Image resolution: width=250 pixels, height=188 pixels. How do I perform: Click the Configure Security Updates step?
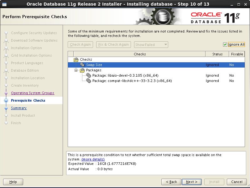[34, 33]
